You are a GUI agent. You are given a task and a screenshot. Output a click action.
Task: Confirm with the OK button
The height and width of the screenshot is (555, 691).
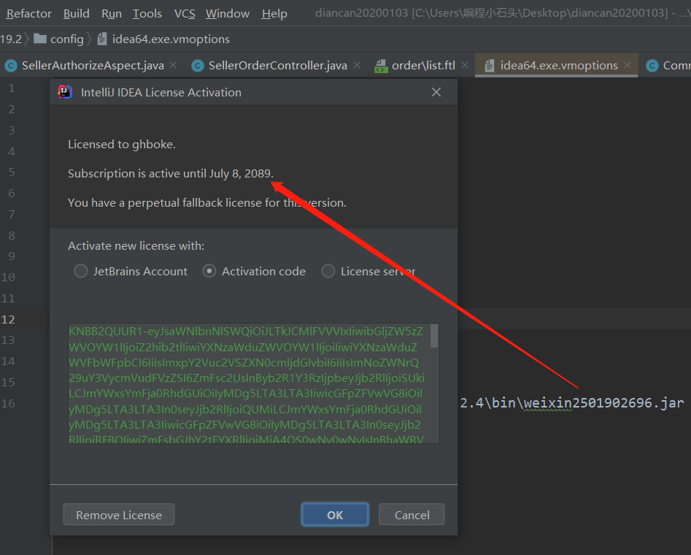(x=335, y=514)
